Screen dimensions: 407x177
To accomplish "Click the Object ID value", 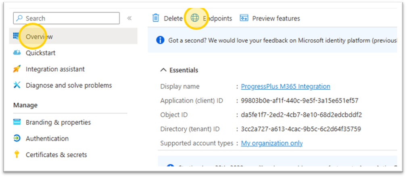I will coord(301,115).
